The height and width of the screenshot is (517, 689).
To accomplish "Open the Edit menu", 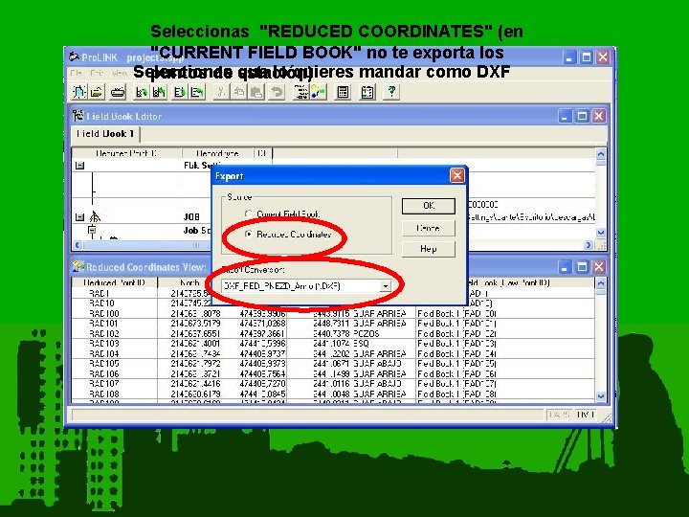I will (x=97, y=73).
